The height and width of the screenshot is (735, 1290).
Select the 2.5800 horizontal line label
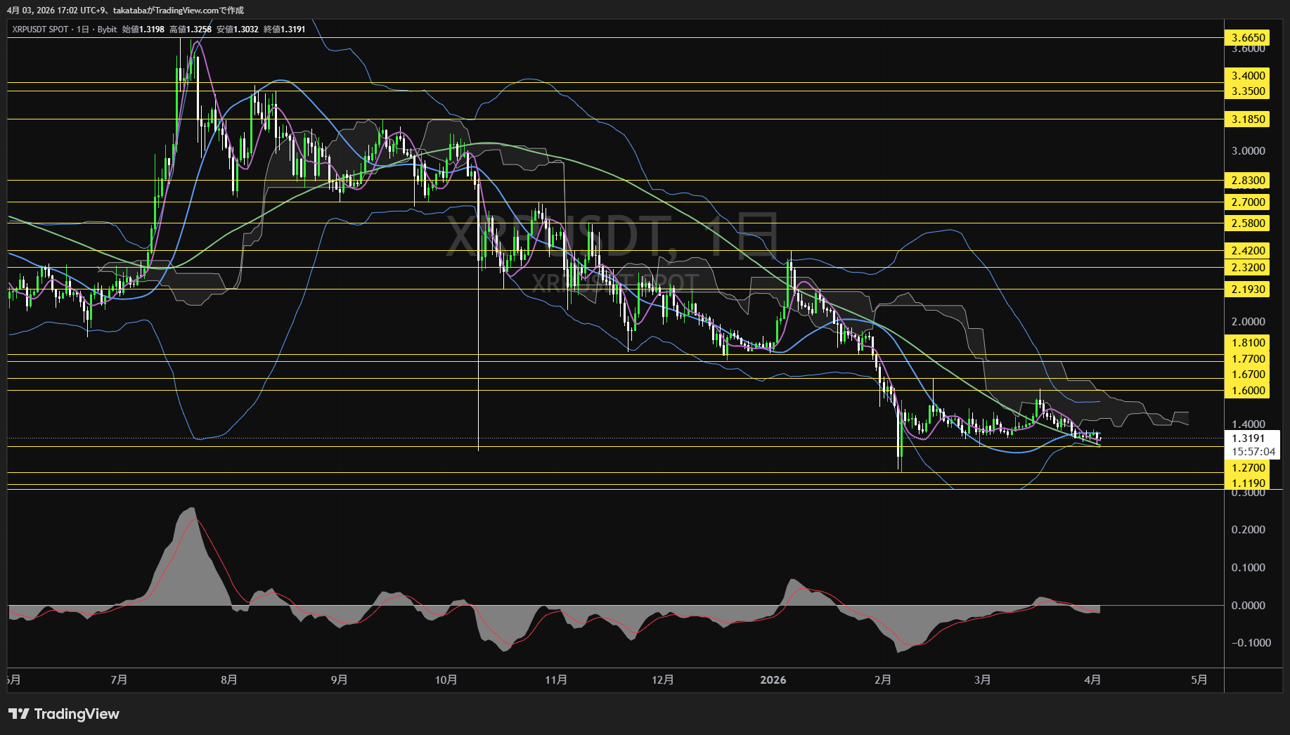coord(1248,223)
